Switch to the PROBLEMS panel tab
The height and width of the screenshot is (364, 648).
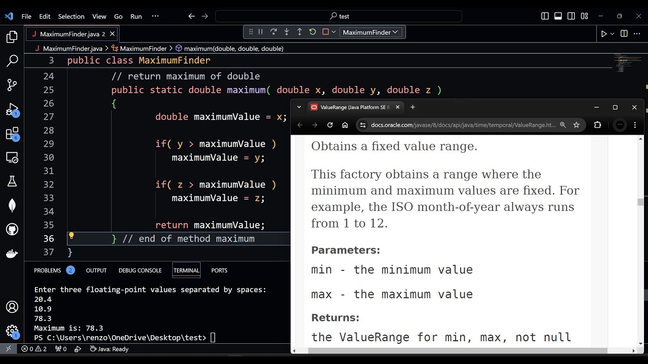tap(54, 270)
